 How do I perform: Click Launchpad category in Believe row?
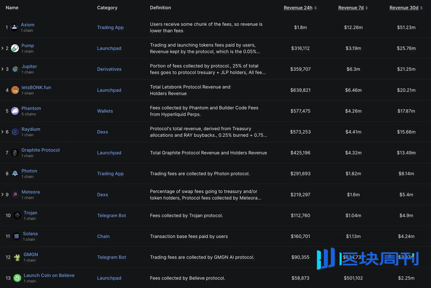coord(109,278)
